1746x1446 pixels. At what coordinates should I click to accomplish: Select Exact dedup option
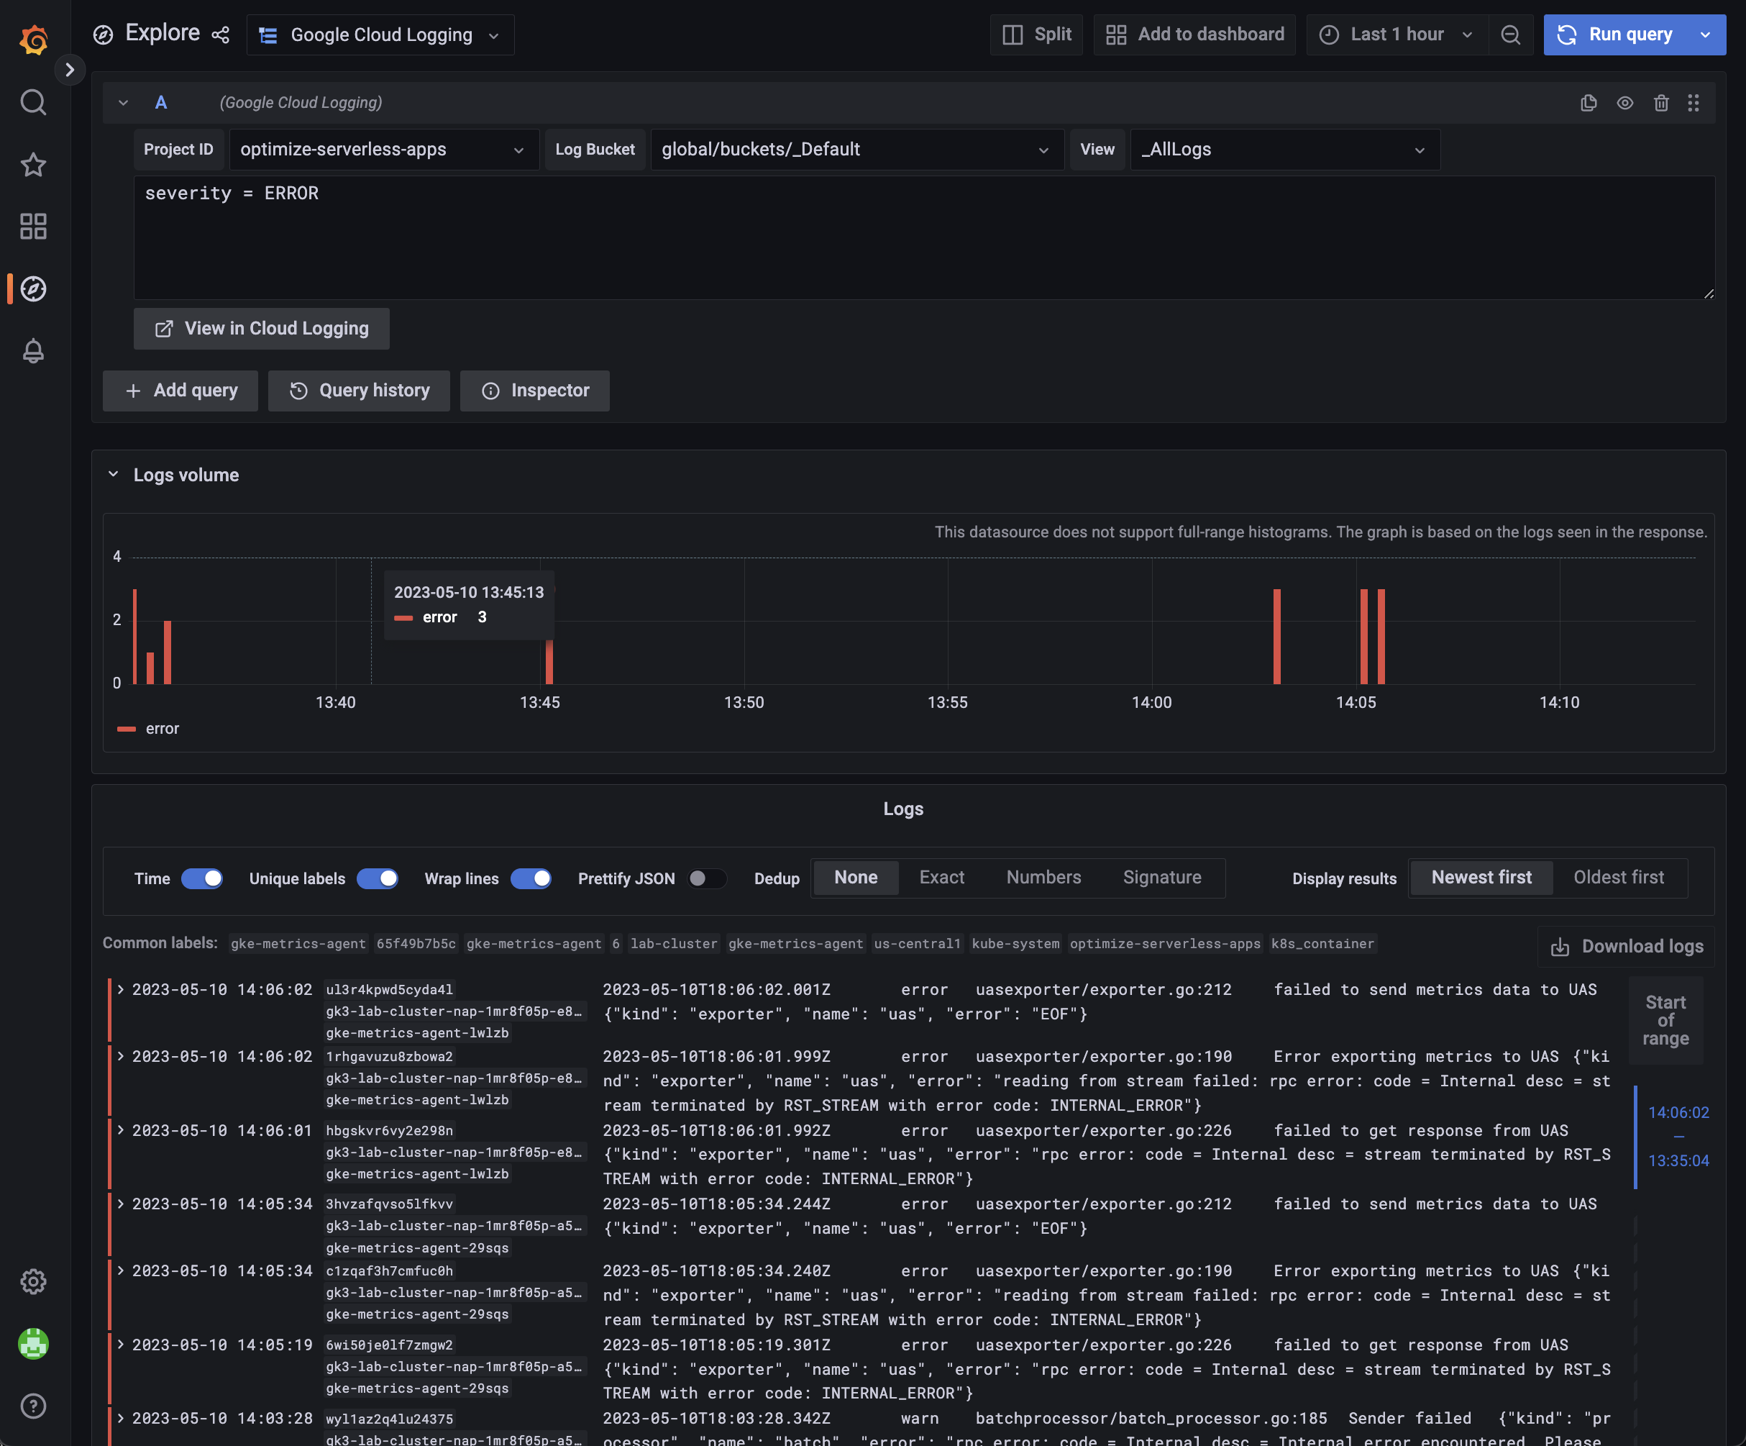[x=941, y=878]
